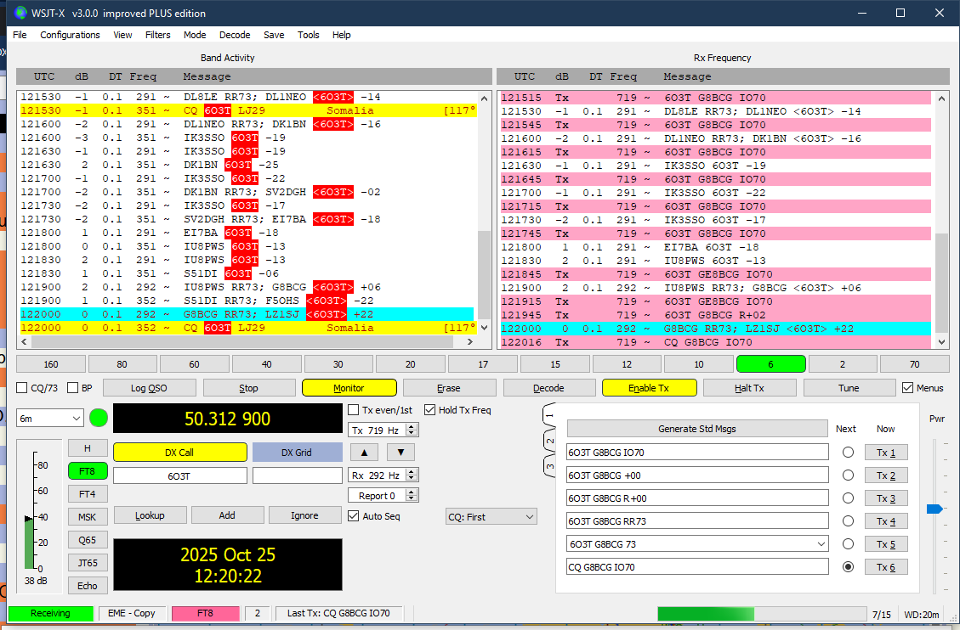Open the Decode menu
Image resolution: width=960 pixels, height=630 pixels.
coord(235,35)
